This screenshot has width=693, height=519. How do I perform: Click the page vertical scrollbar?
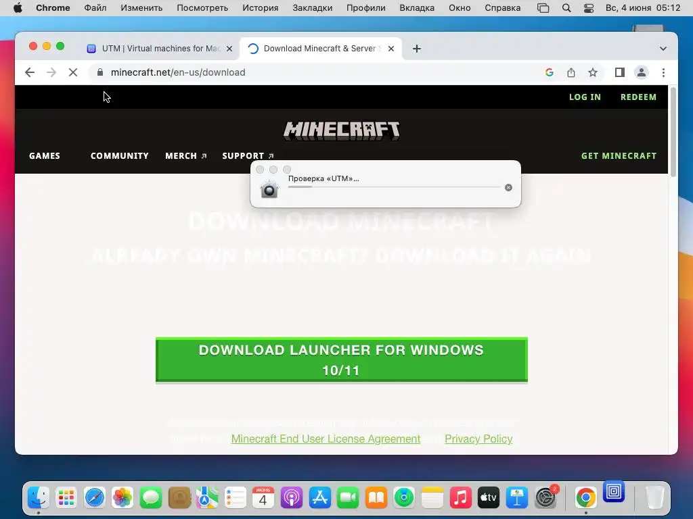tap(673, 132)
